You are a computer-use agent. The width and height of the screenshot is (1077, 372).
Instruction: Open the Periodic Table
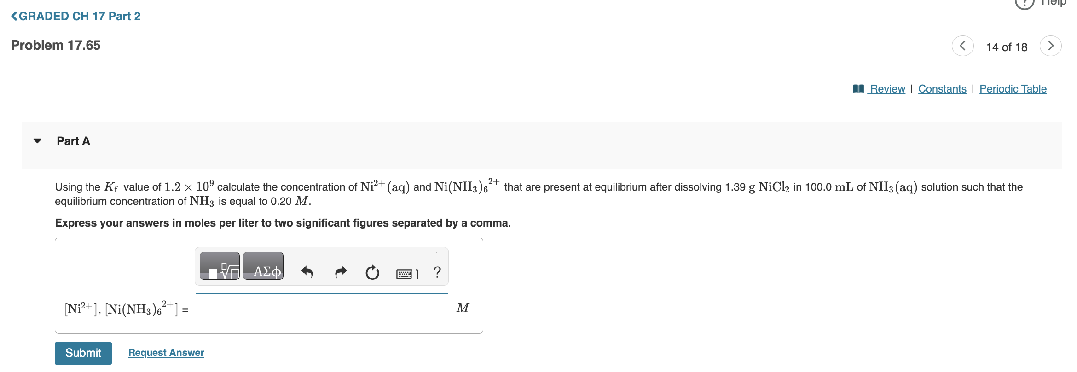click(1013, 88)
